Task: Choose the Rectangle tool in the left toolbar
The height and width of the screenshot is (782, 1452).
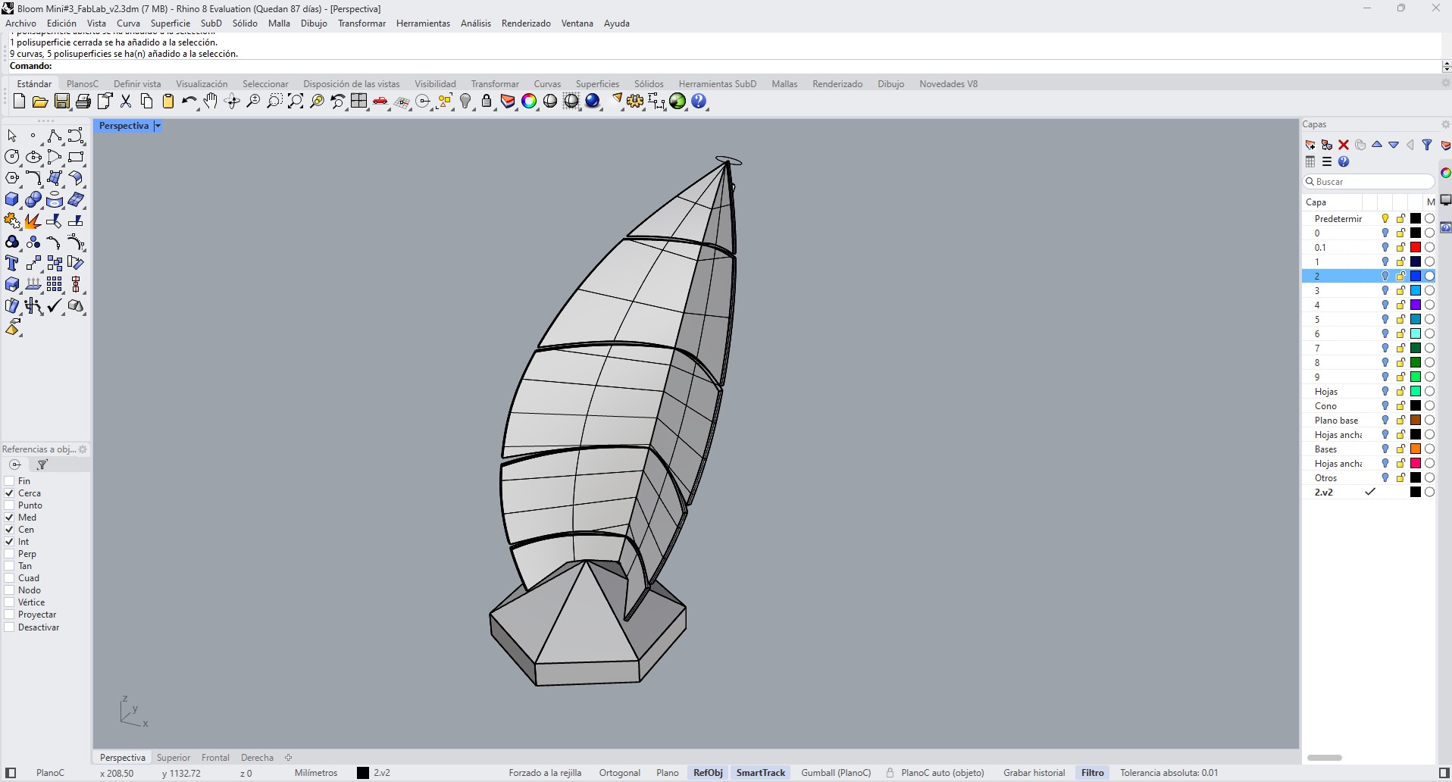Action: click(76, 158)
